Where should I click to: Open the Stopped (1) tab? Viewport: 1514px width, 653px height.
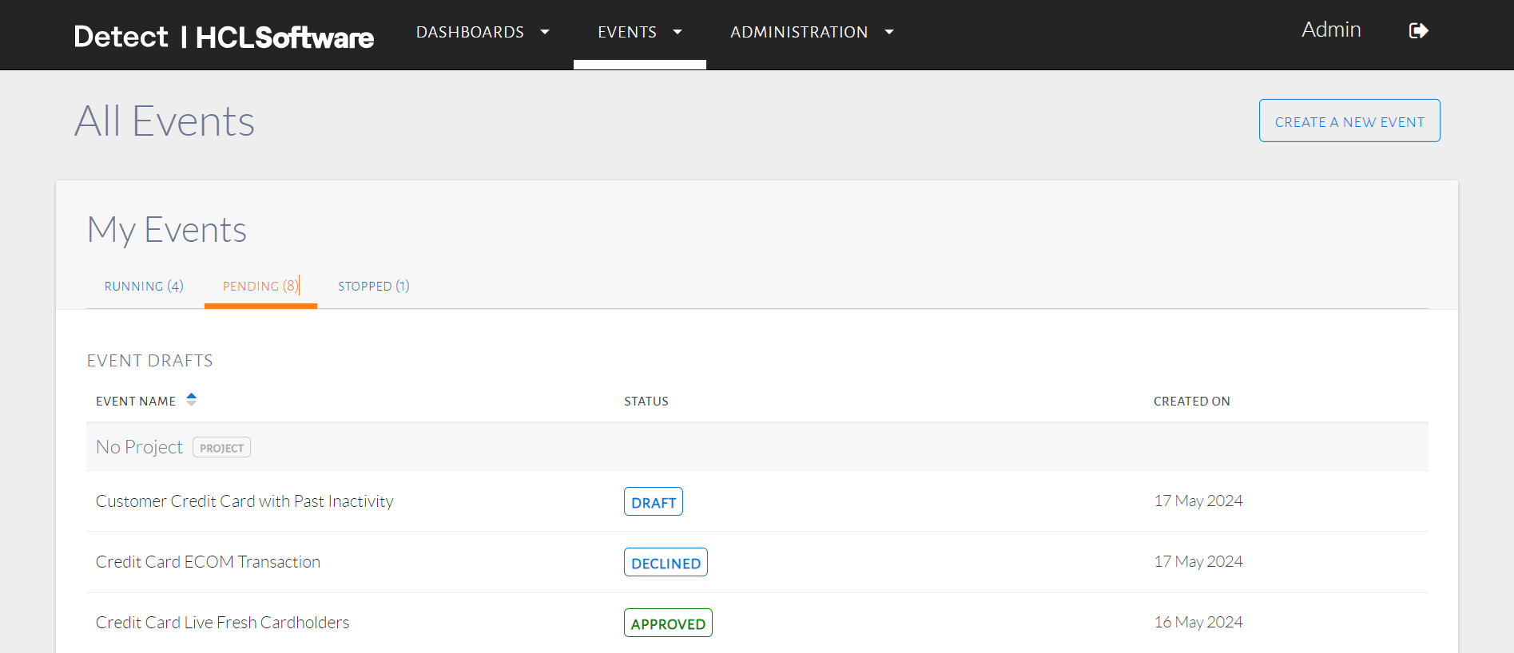point(373,287)
